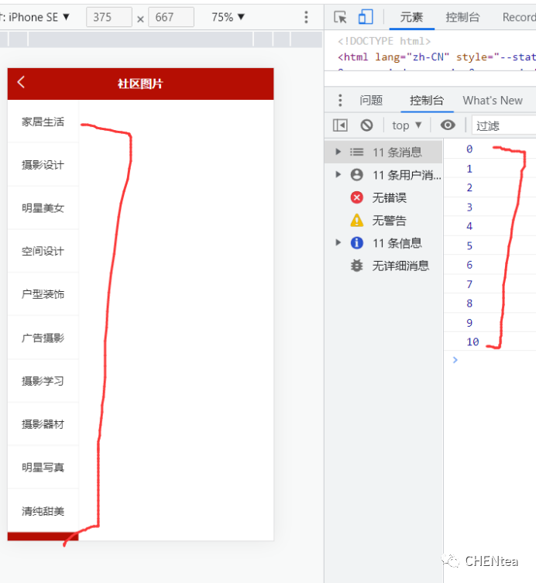This screenshot has width=536, height=583.
Task: Go back using the arrow in 社区图片 header
Action: pos(21,82)
